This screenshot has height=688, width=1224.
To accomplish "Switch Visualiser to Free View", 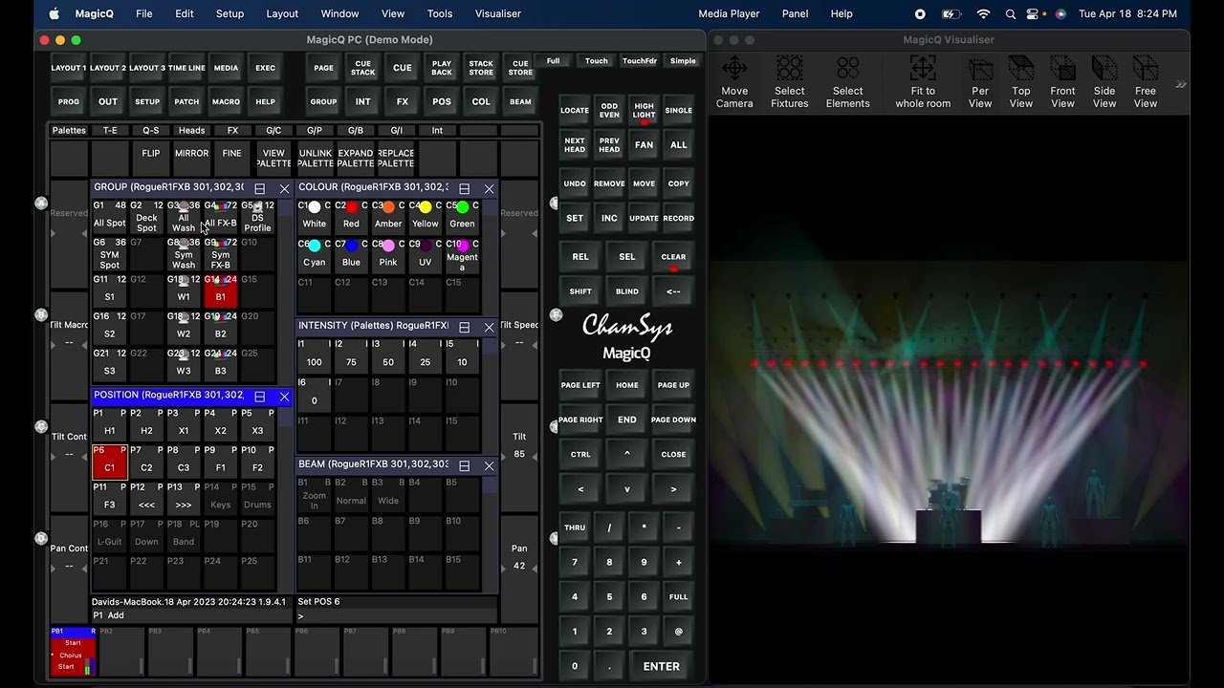I will [1146, 82].
